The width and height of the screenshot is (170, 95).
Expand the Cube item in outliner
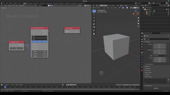(x=145, y=13)
